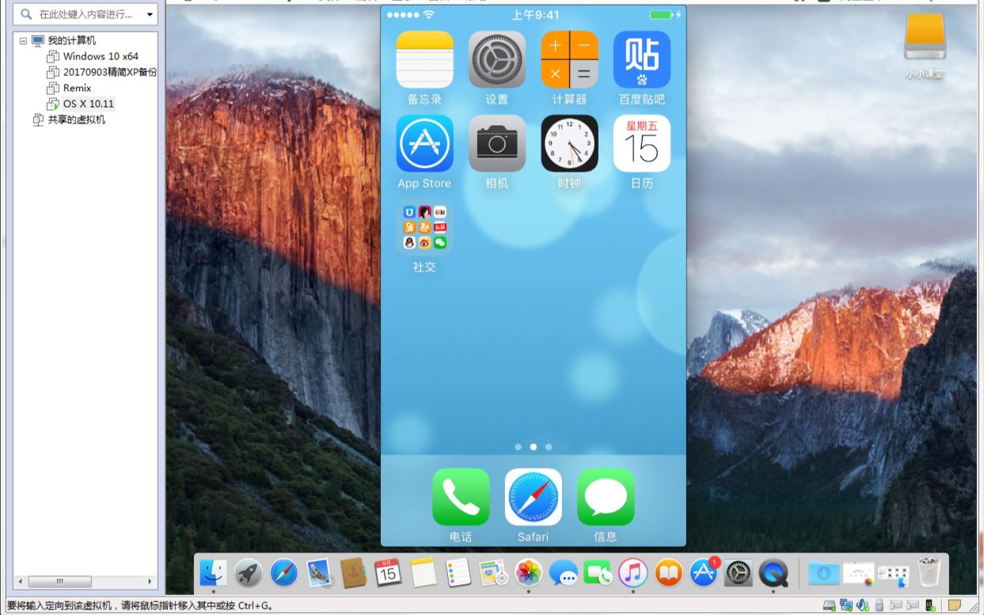Launch the 计算器 Calculator app

(569, 59)
